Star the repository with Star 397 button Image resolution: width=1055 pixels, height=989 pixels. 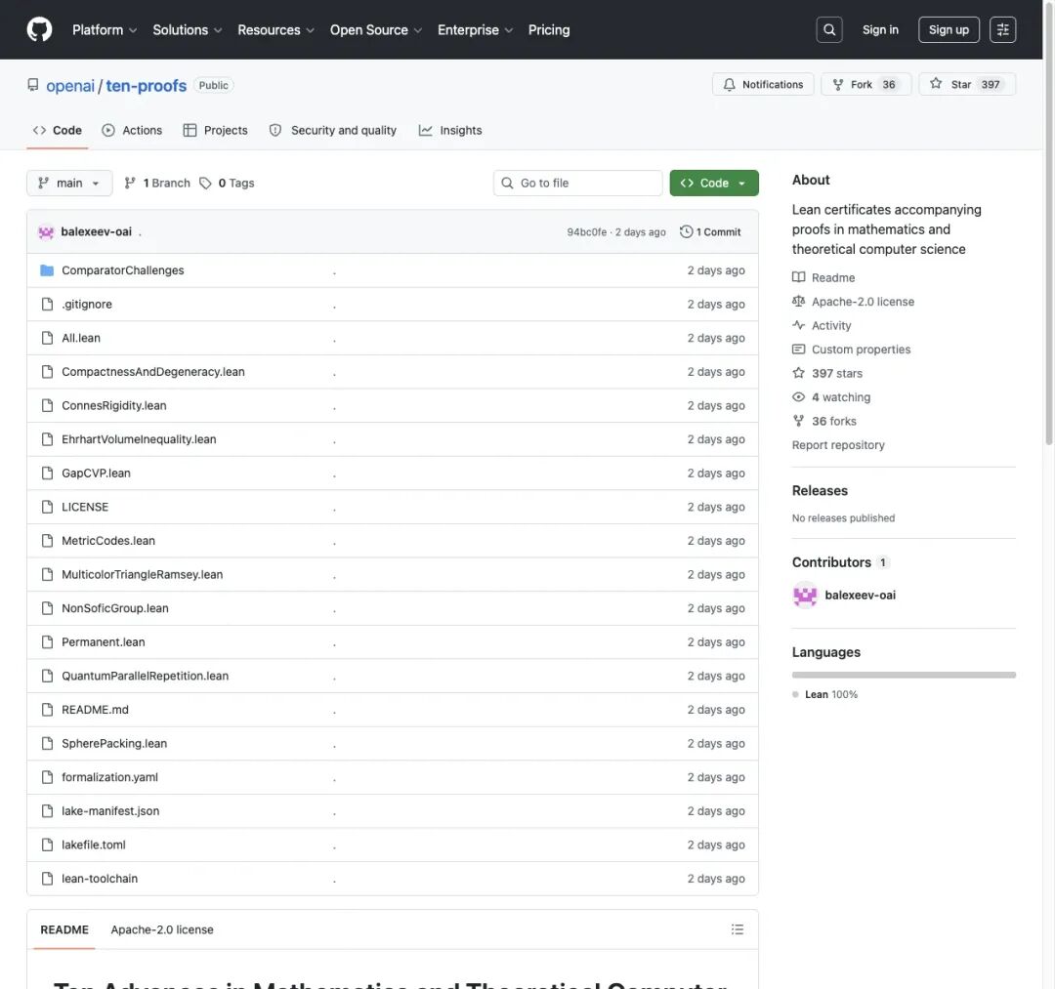tap(967, 84)
